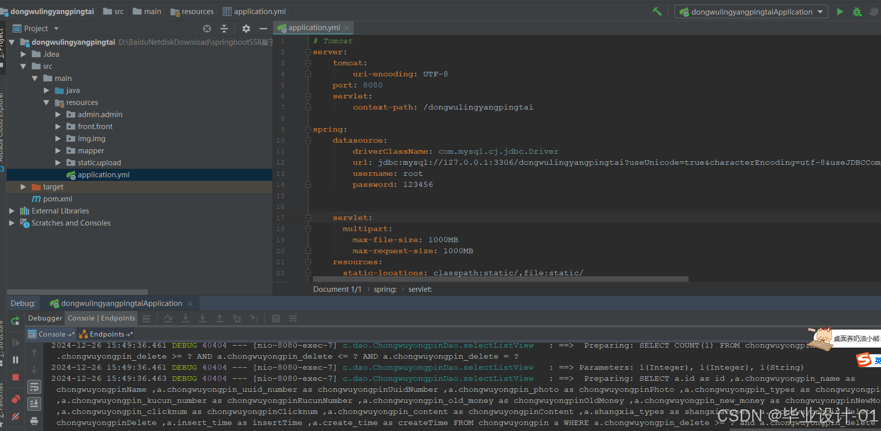The height and width of the screenshot is (431, 881).
Task: Toggle scroll to end of console
Action: (34, 403)
